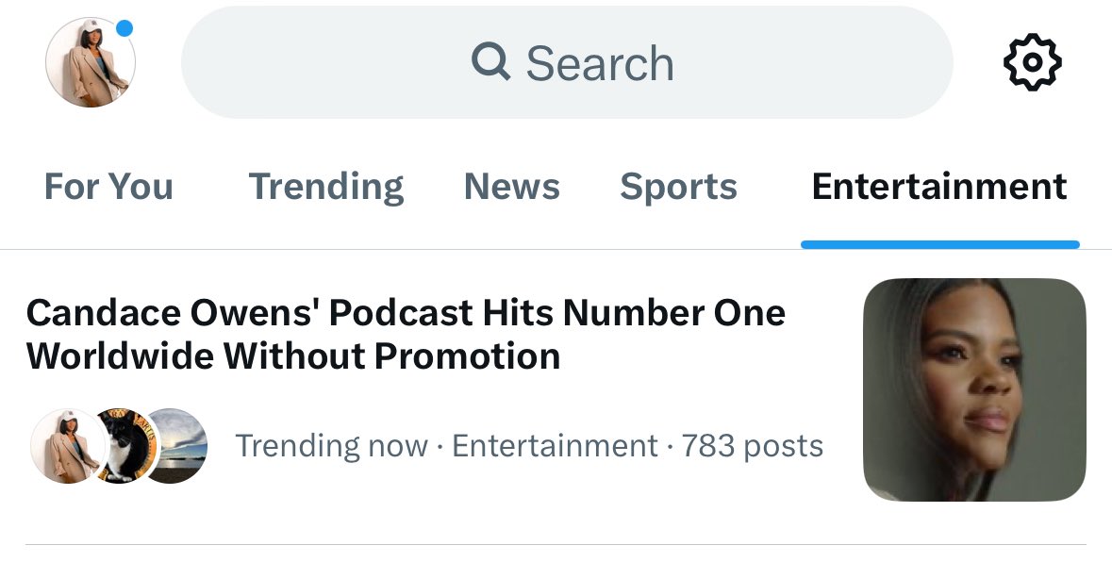1112x562 pixels.
Task: Go to the Sports tab
Action: click(x=678, y=187)
